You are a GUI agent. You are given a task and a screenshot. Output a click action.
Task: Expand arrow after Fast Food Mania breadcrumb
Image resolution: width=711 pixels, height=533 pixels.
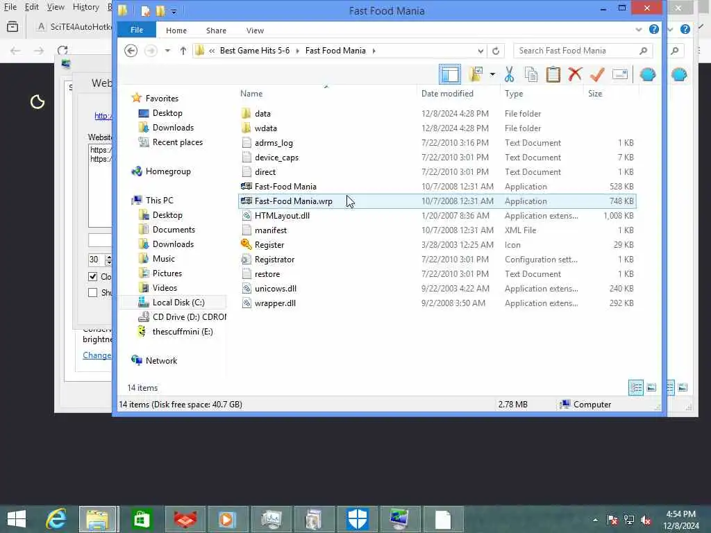click(374, 51)
